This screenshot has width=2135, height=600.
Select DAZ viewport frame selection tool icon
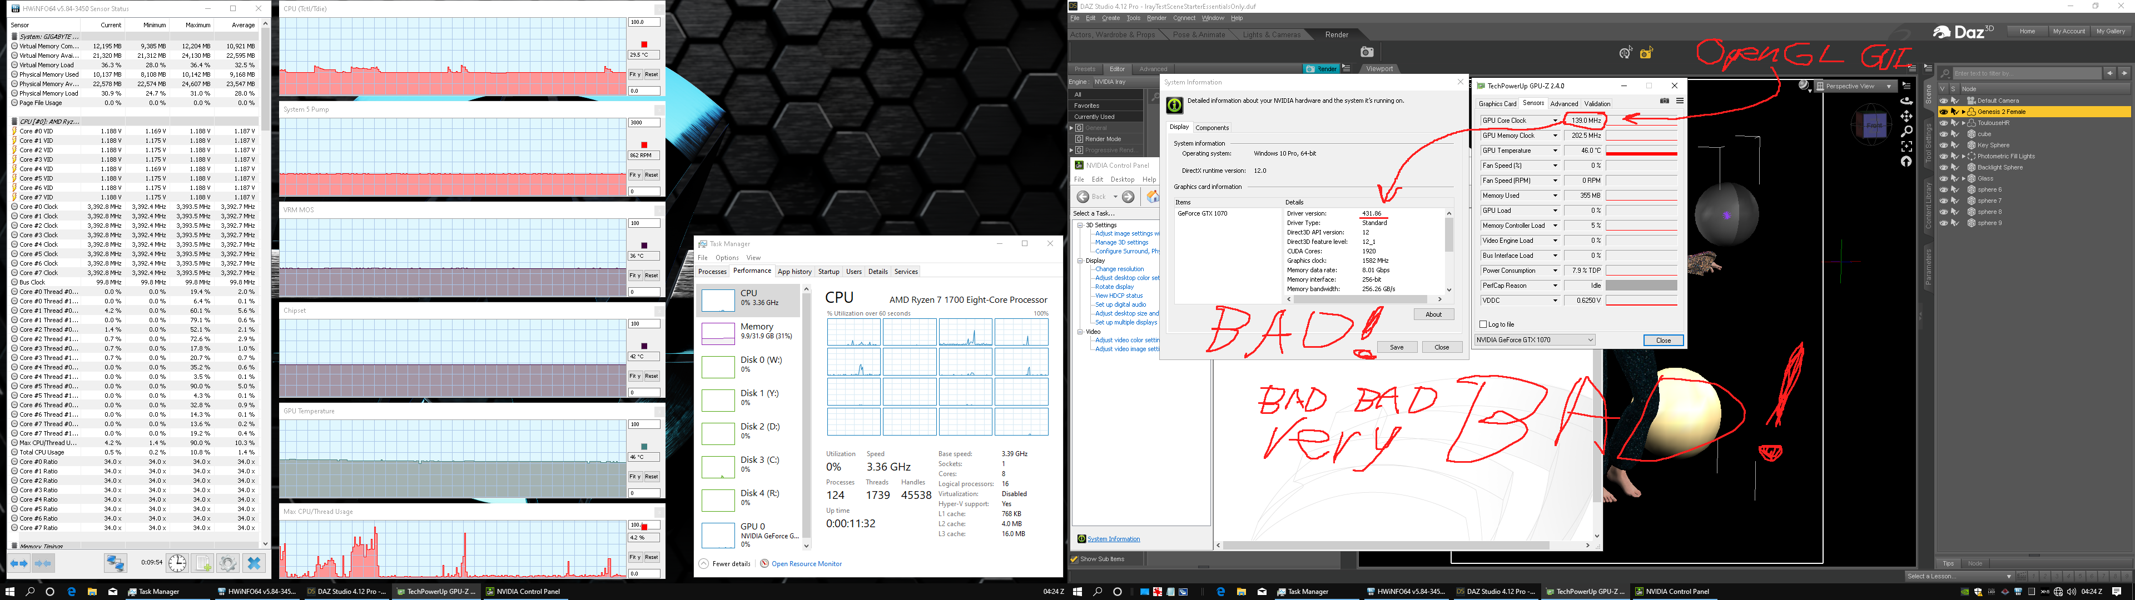pyautogui.click(x=1906, y=146)
